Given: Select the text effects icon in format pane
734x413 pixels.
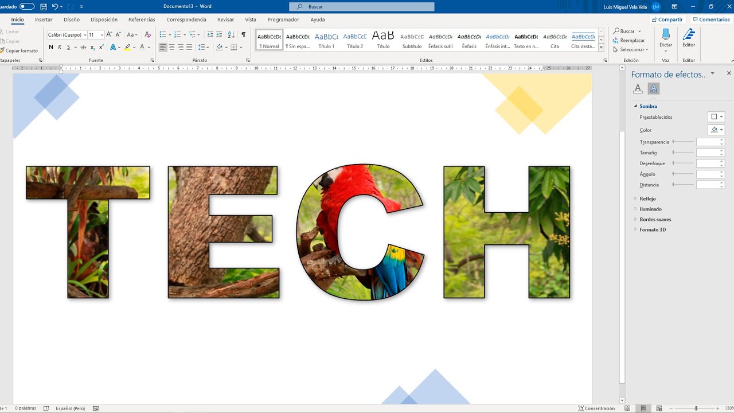Looking at the screenshot, I should click(x=654, y=88).
